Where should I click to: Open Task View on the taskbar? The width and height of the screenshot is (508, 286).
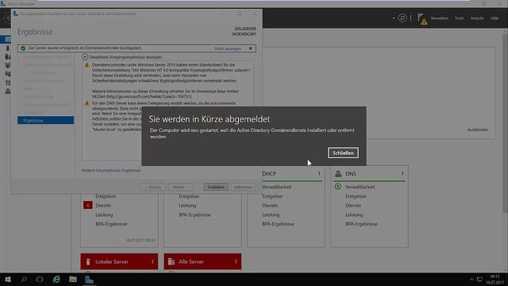(40, 279)
